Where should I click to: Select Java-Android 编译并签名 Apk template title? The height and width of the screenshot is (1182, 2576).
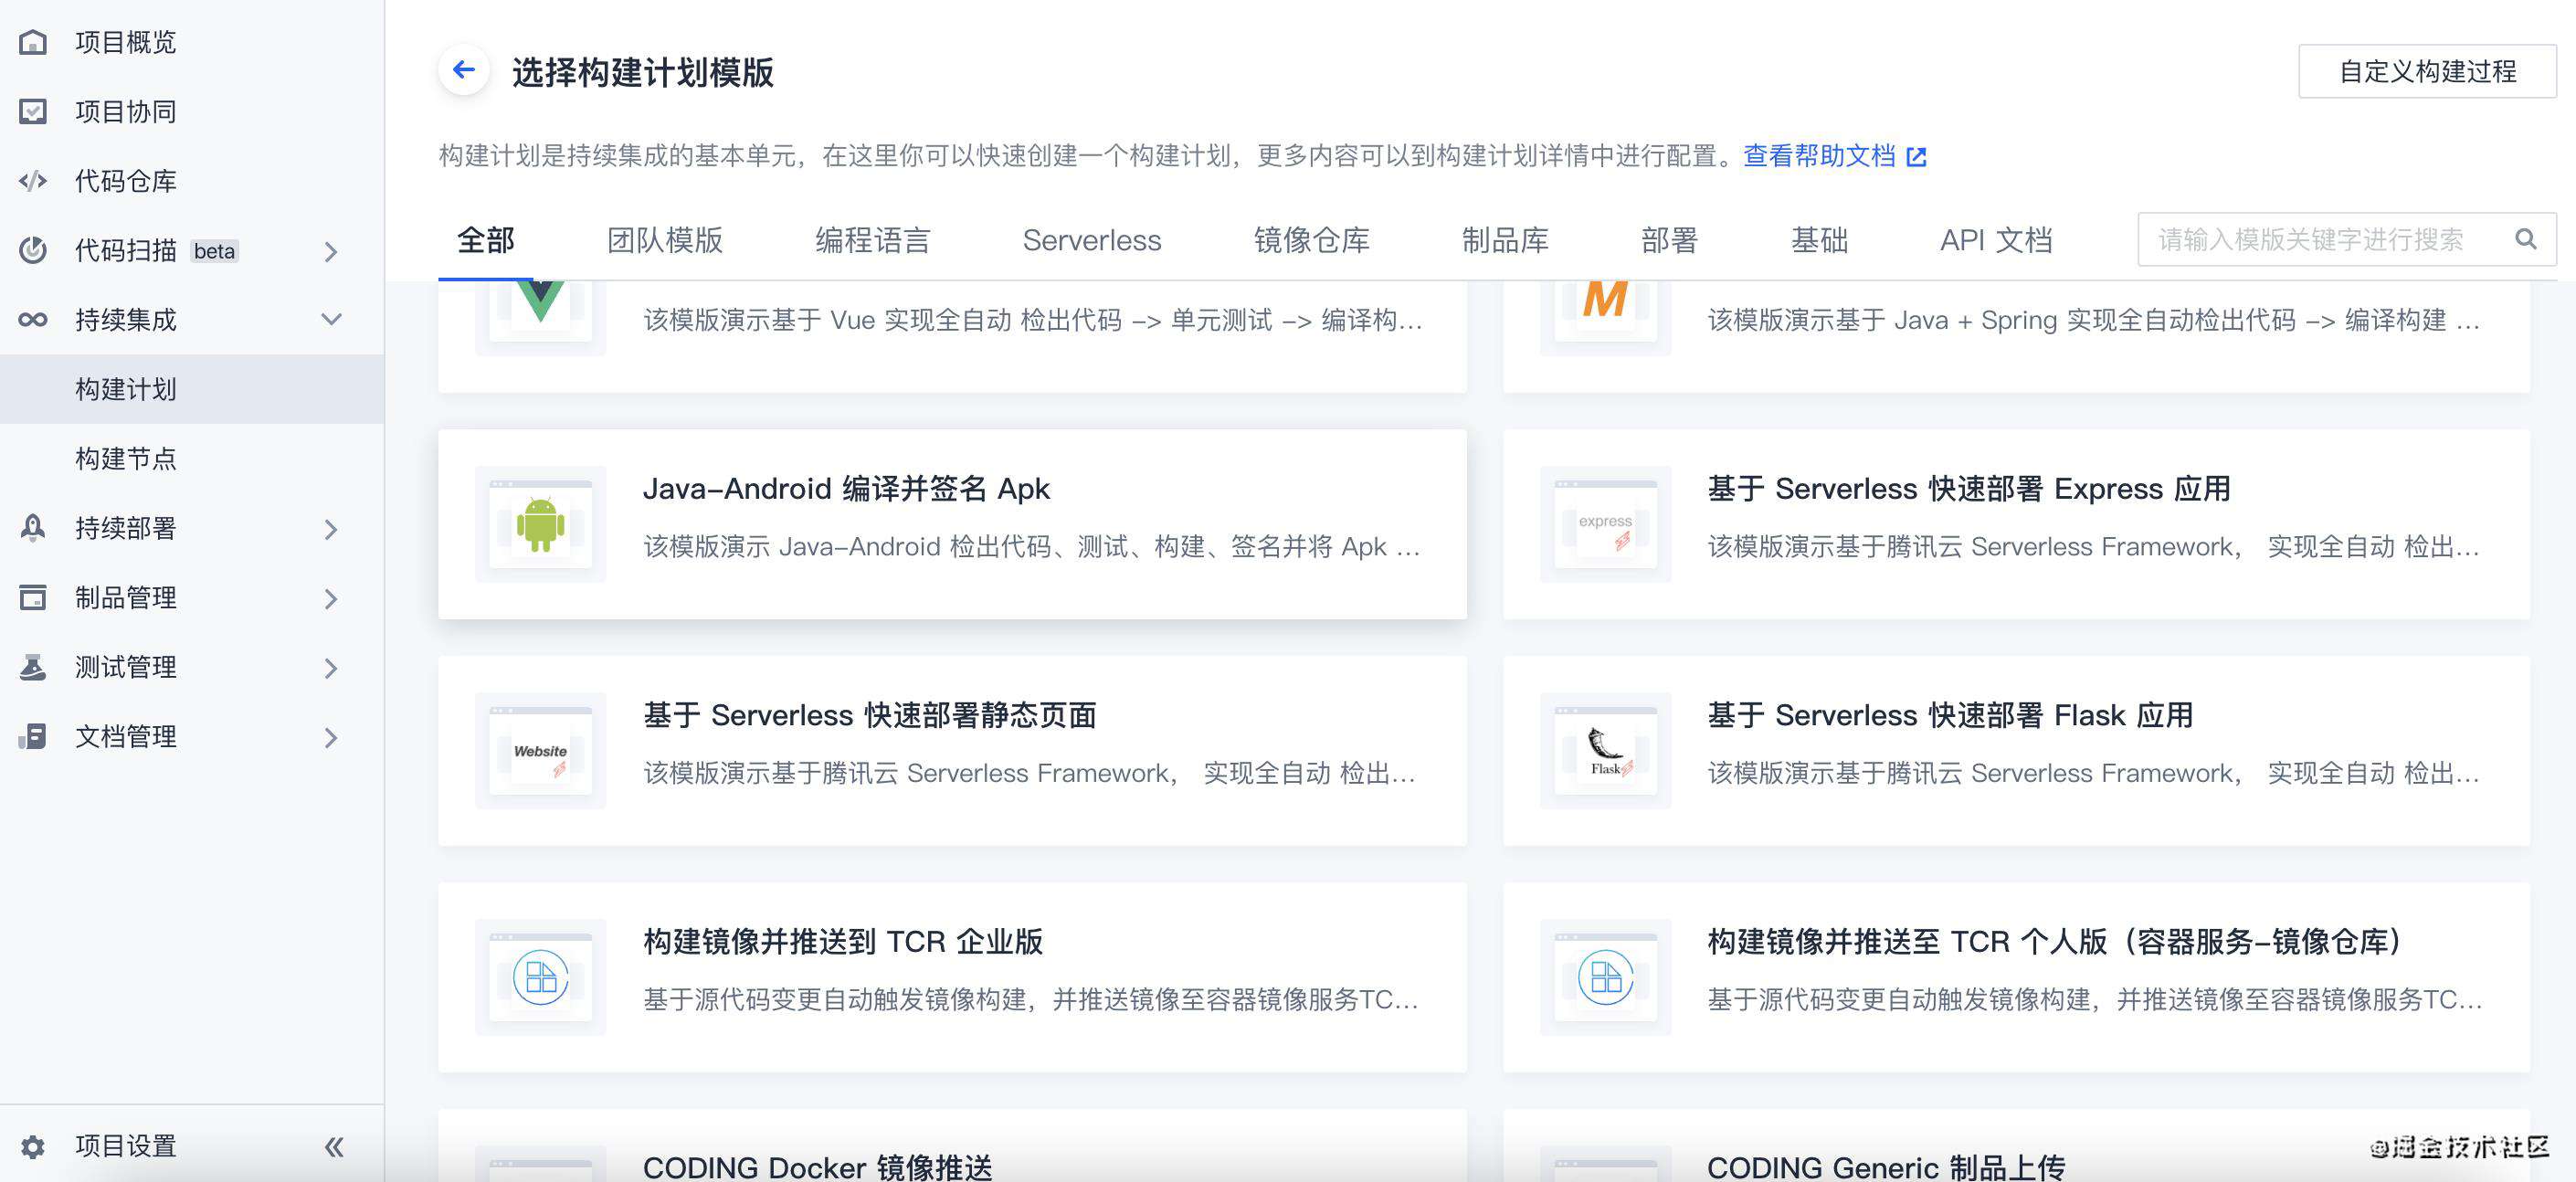(846, 489)
